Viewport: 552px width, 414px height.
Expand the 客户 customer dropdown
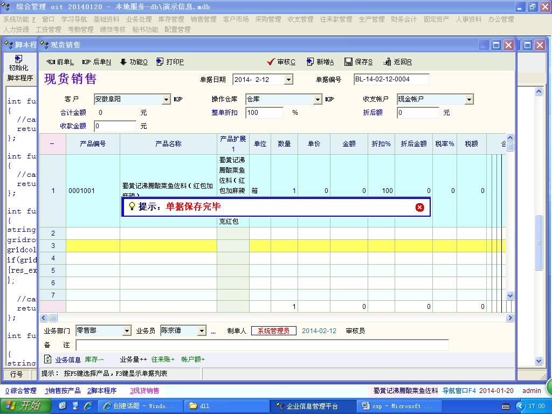(x=166, y=100)
